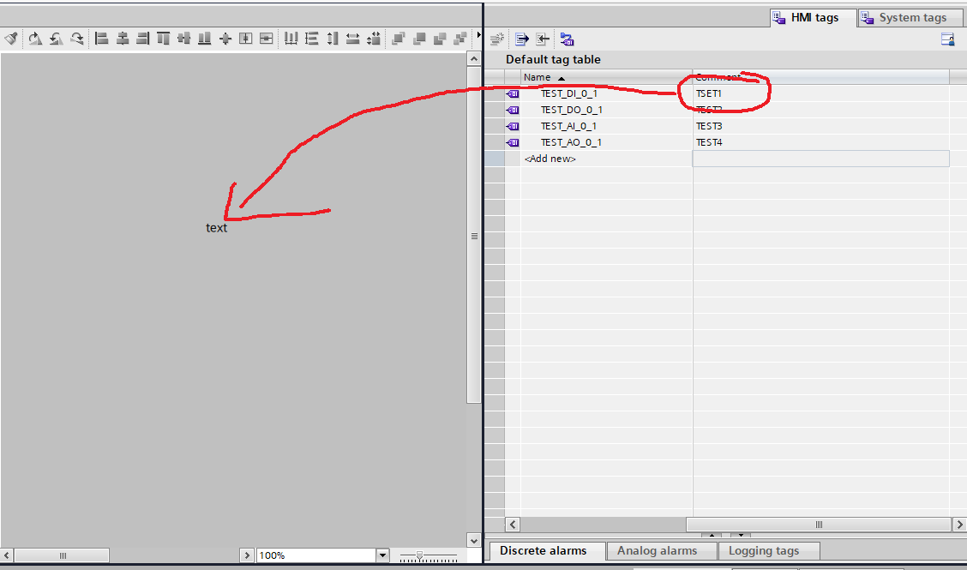The height and width of the screenshot is (570, 967).
Task: Click the Import tags icon
Action: 543,39
